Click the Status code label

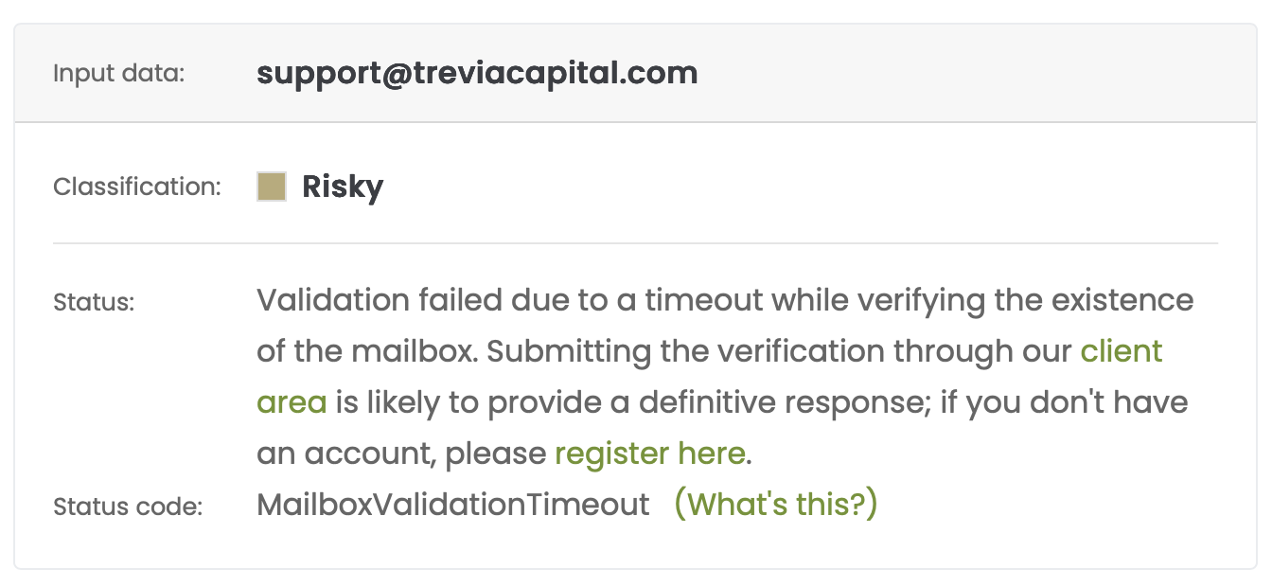[128, 507]
